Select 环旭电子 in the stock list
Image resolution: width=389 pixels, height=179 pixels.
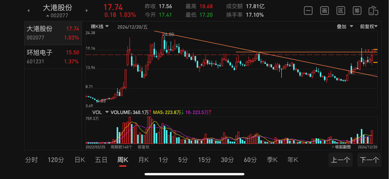click(x=53, y=57)
